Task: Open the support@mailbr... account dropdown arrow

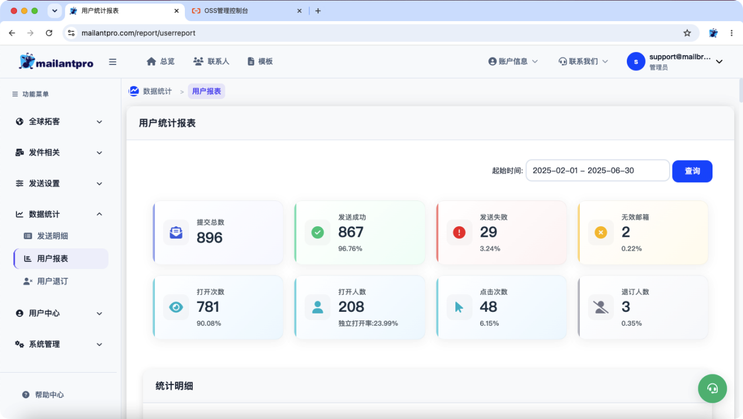Action: [720, 62]
